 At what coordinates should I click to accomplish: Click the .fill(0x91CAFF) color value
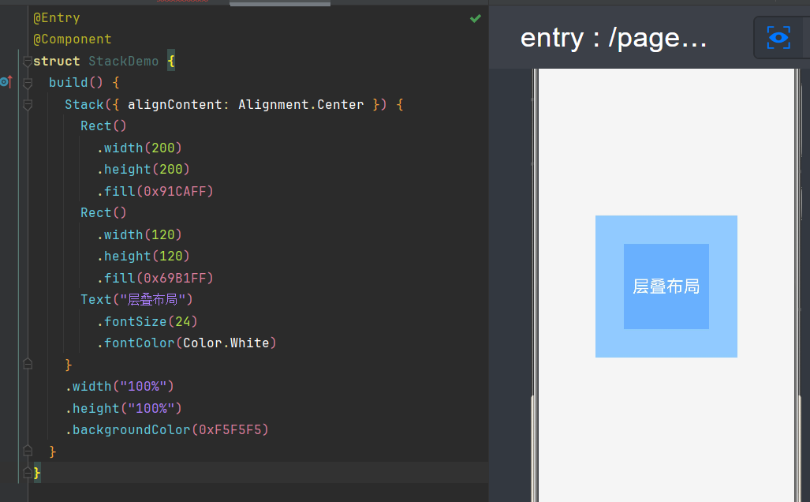[175, 191]
